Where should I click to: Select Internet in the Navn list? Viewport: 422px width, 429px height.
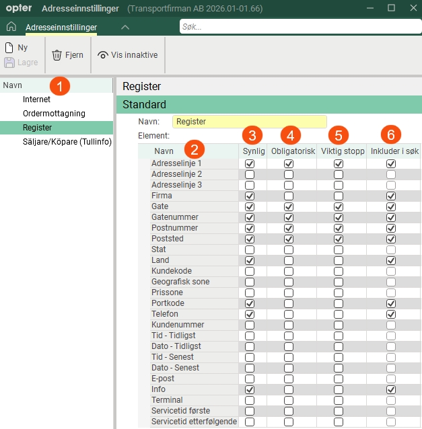pos(36,100)
